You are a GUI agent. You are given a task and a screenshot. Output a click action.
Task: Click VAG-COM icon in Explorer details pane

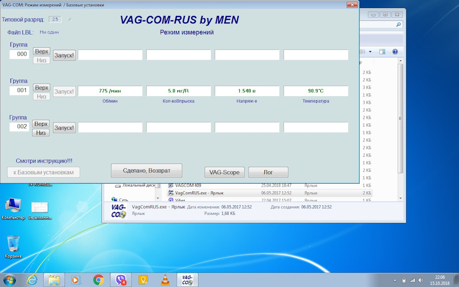119,212
